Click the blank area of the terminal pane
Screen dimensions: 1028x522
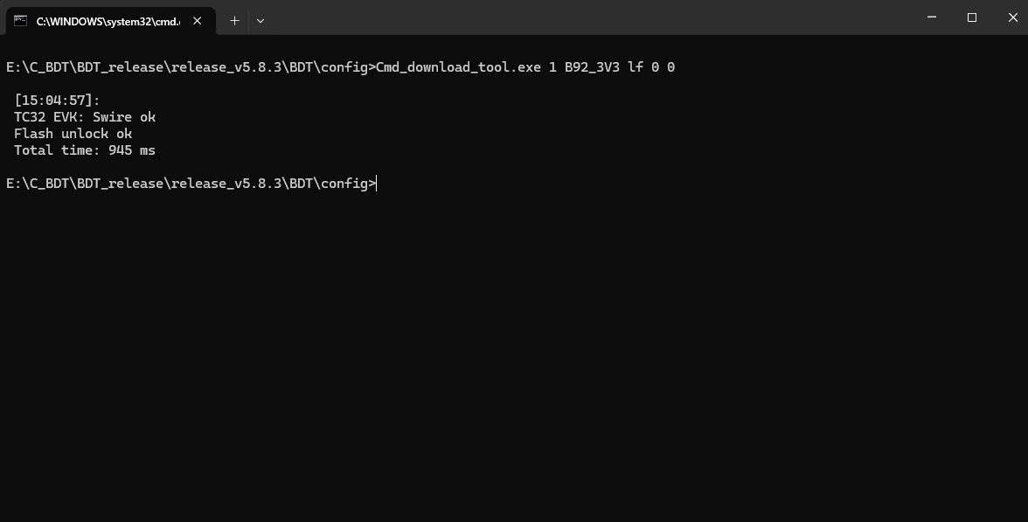pyautogui.click(x=514, y=354)
